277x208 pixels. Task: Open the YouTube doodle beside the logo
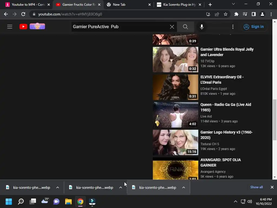pyautogui.click(x=37, y=26)
